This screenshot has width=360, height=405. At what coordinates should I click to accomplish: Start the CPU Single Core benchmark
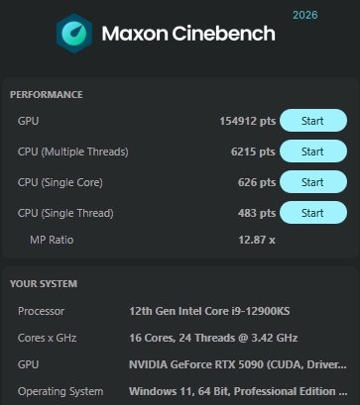(x=313, y=182)
